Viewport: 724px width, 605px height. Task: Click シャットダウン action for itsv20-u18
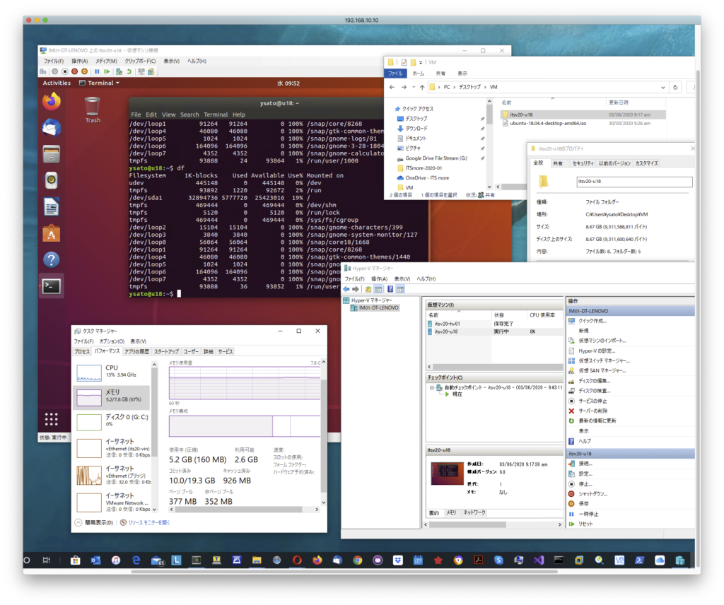(x=592, y=493)
